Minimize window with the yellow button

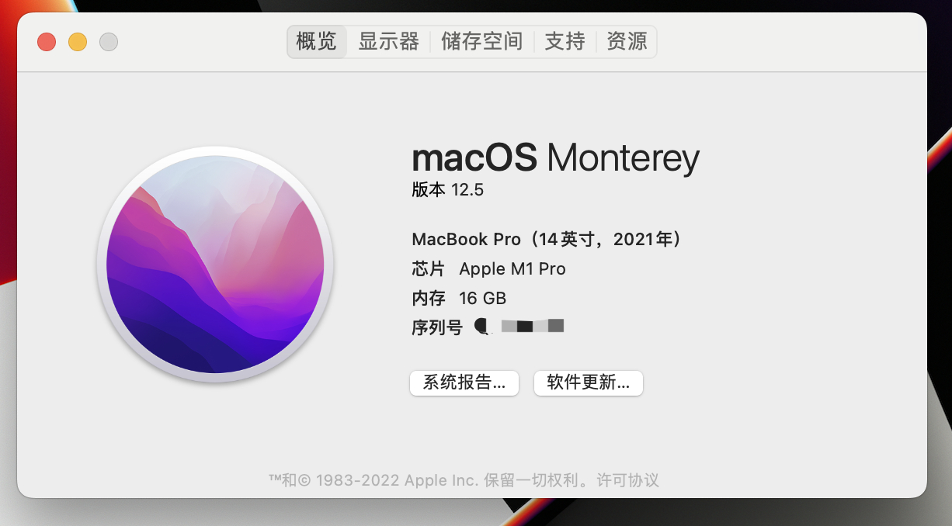[78, 42]
